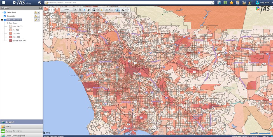
Task: Open the toolbox icon
Action: (x=244, y=3)
